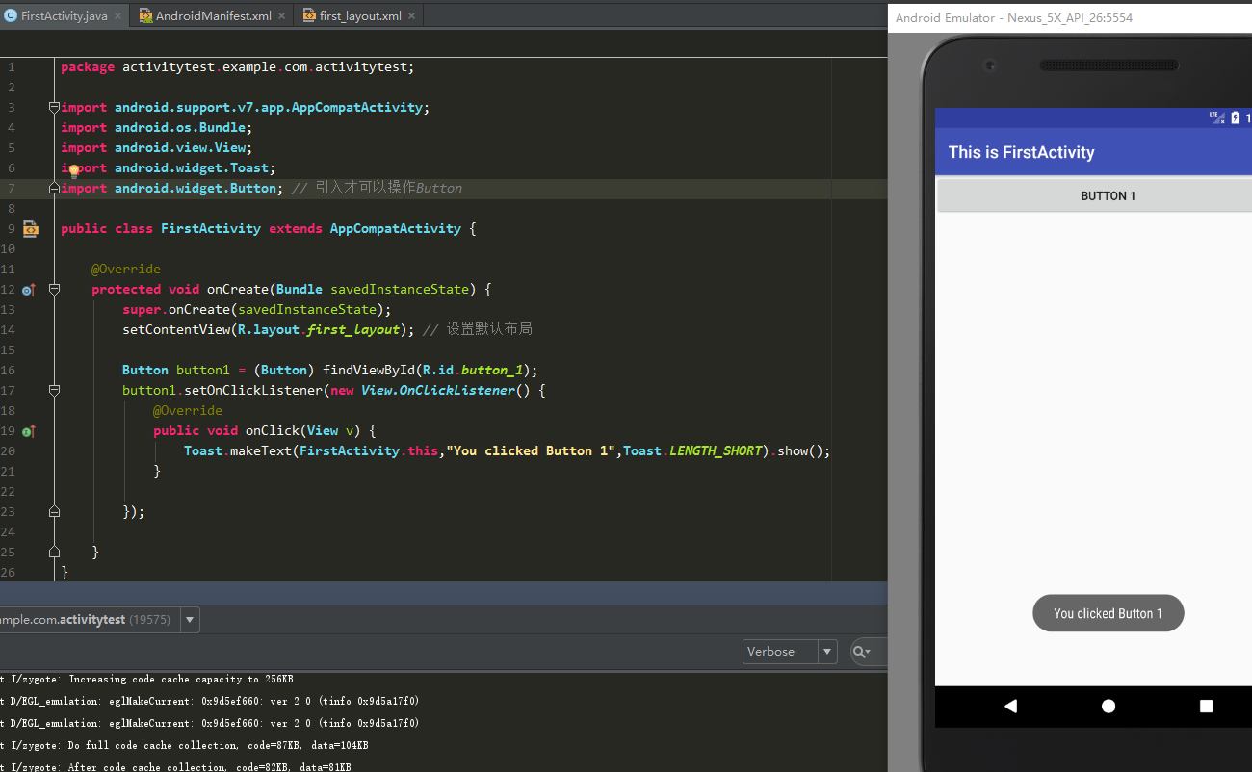The width and height of the screenshot is (1252, 772).
Task: Click the "You clicked Button 1" string literal
Action: [x=531, y=451]
